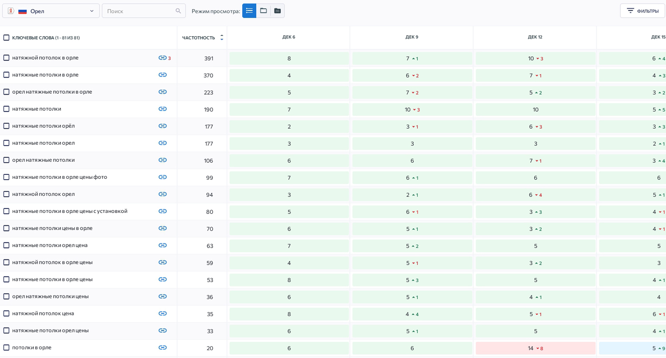Open link icon for 'натяжной потолок цена'
The width and height of the screenshot is (666, 358).
162,313
